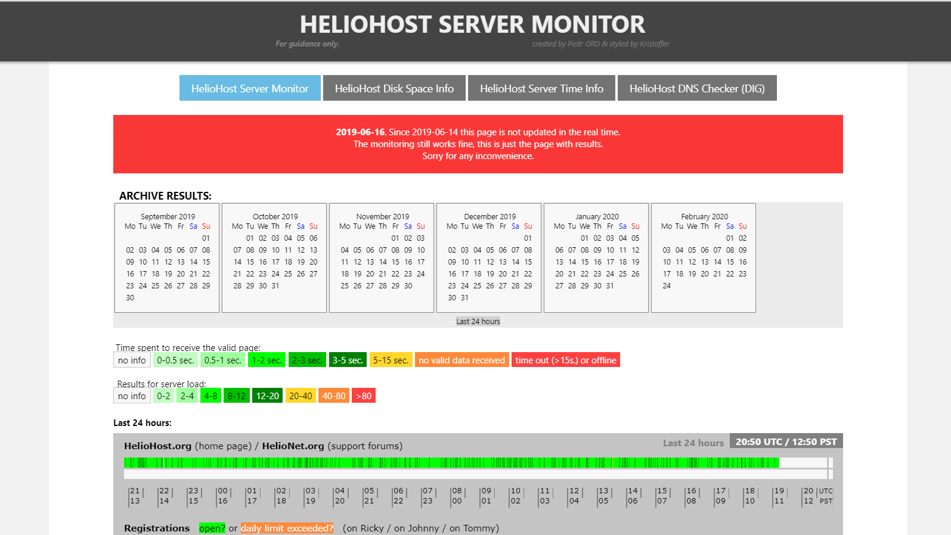Click the 'no info' time legend swatch

point(132,360)
